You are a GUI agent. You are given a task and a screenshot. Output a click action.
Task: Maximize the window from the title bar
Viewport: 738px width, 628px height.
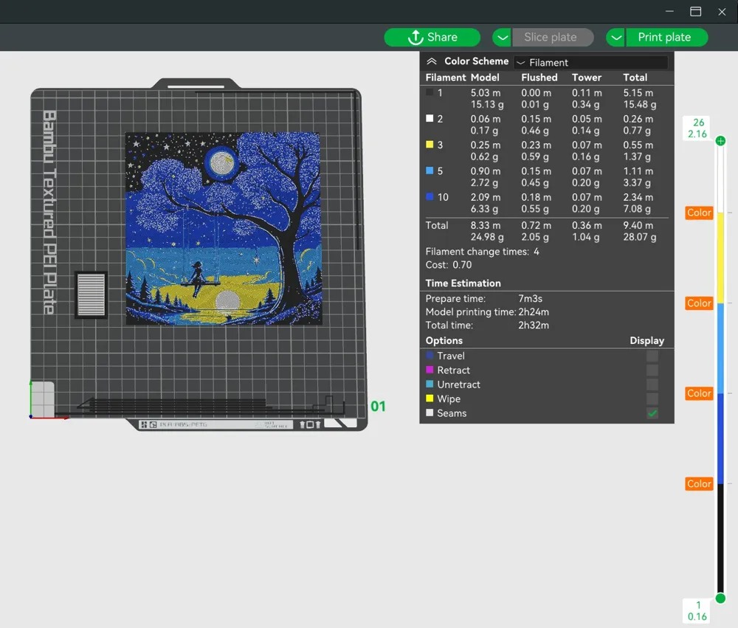pos(696,12)
